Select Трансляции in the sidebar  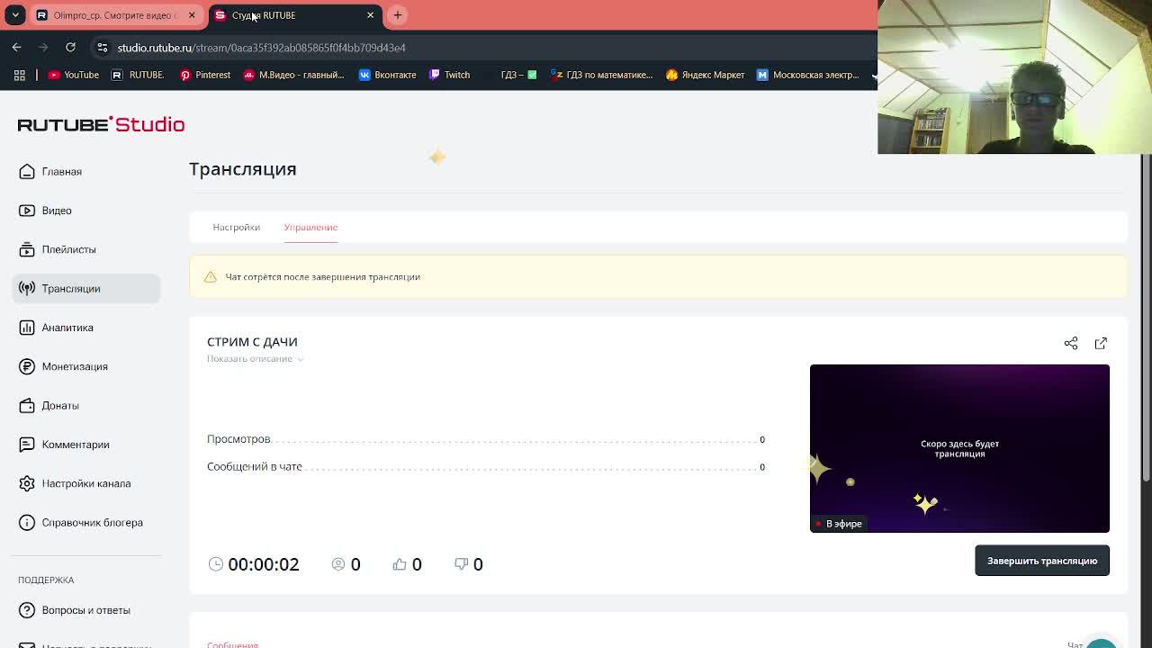point(86,288)
